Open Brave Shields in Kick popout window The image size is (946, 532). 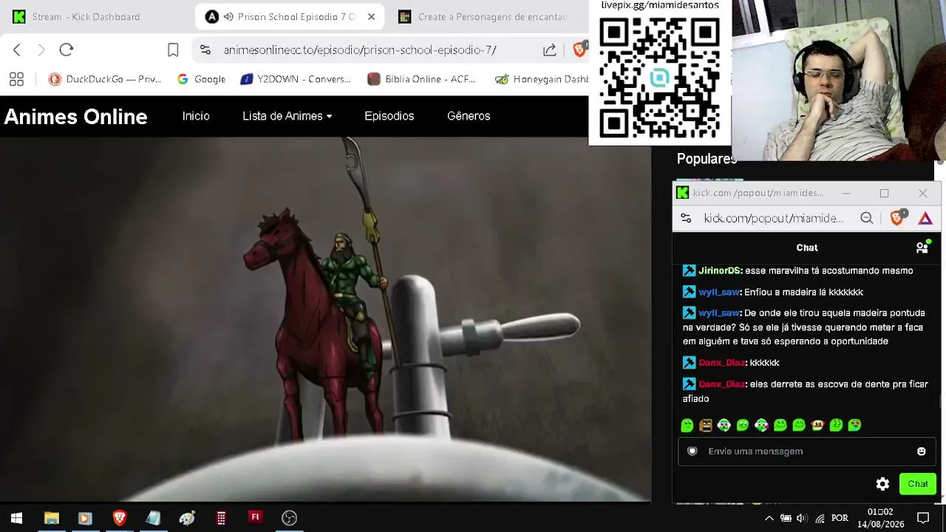(x=897, y=218)
